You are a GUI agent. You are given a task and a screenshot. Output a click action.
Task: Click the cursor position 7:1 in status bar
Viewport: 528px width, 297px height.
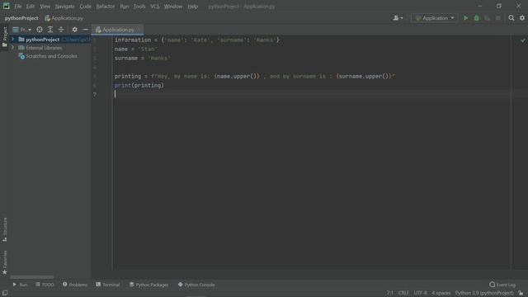(389, 293)
